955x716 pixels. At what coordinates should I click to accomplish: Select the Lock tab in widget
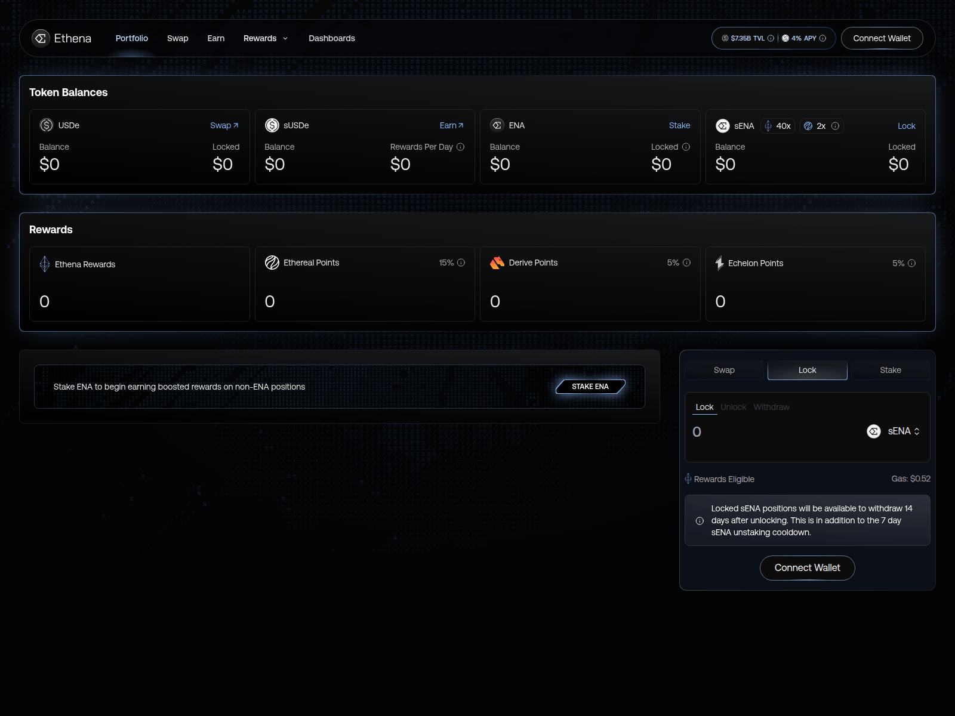(x=808, y=370)
